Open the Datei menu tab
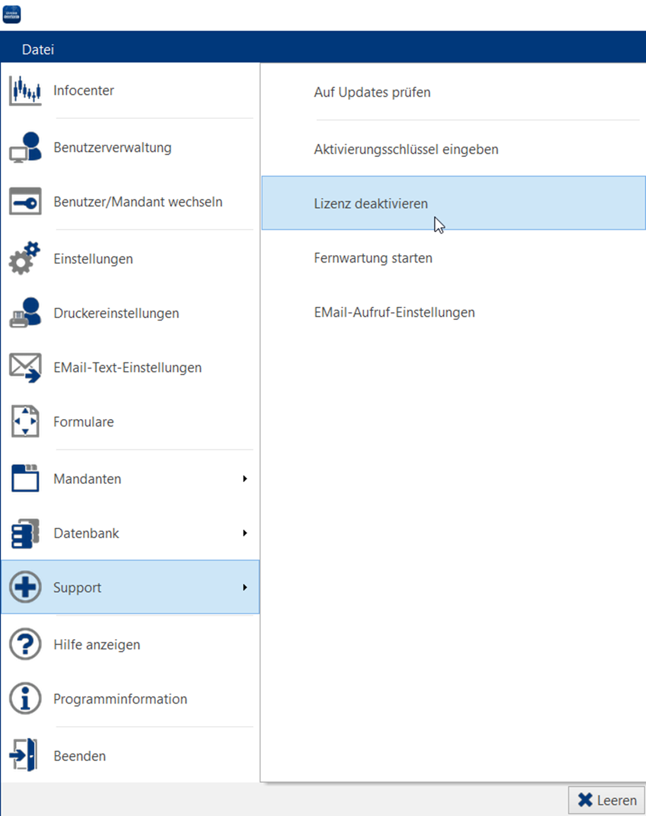 click(38, 49)
